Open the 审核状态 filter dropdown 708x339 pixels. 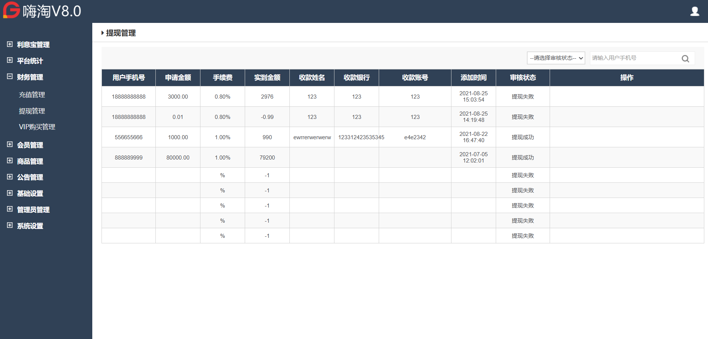coord(556,58)
